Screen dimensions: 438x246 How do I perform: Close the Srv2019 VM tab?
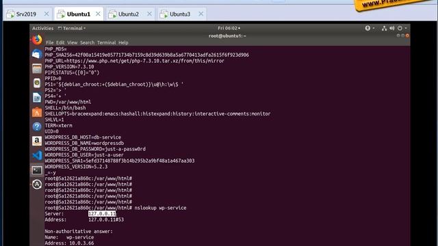tap(47, 14)
